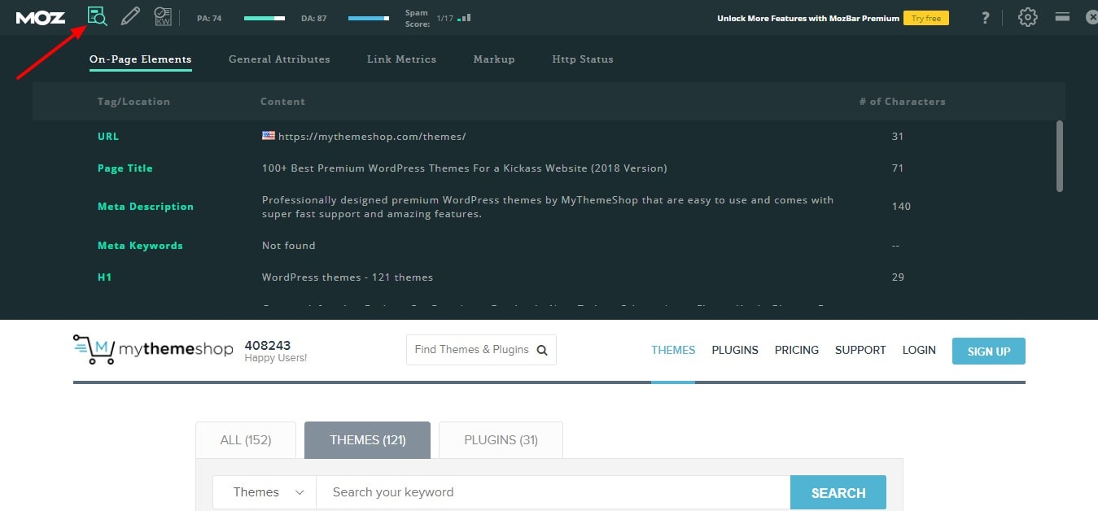Click the SIGN UP button
Viewport: 1098px width, 511px height.
coord(989,351)
